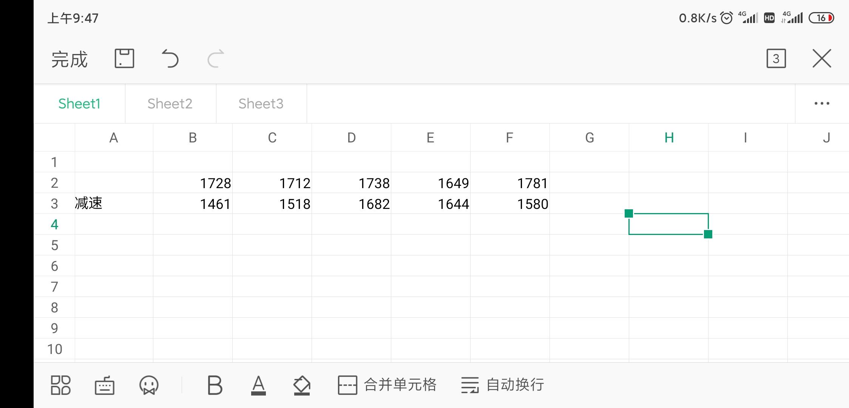Switch to the Sheet1 tab

coord(79,104)
